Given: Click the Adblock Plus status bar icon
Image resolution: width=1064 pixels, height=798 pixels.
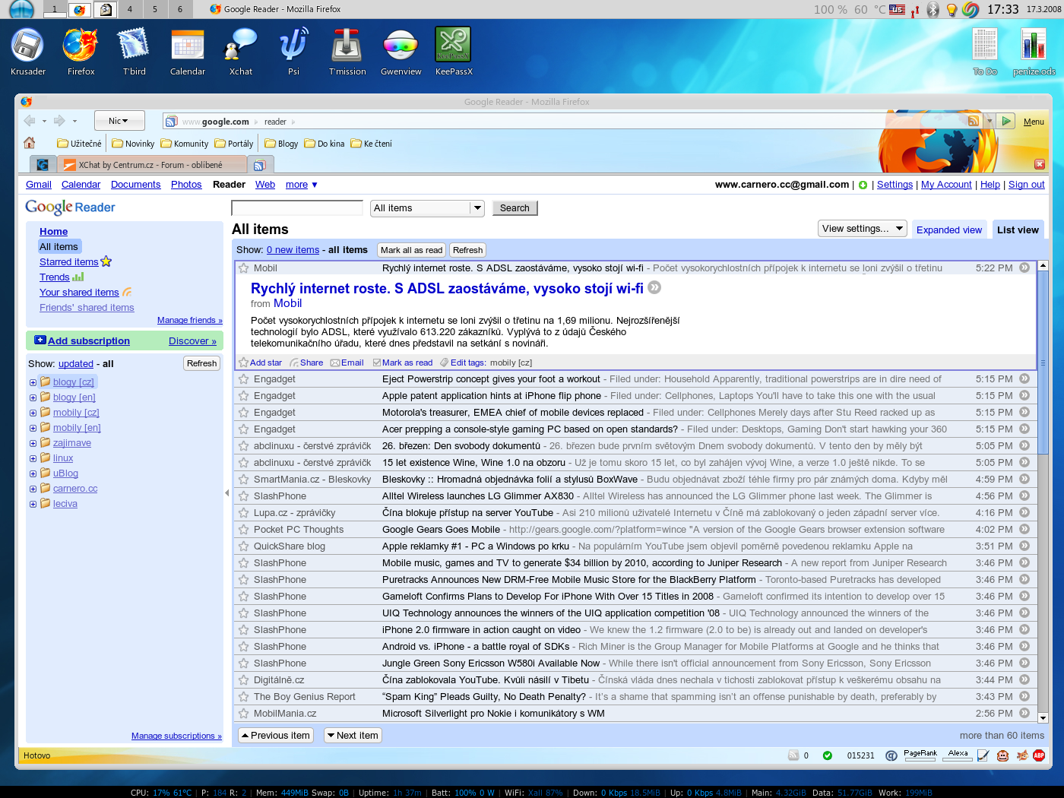Looking at the screenshot, I should tap(1039, 755).
